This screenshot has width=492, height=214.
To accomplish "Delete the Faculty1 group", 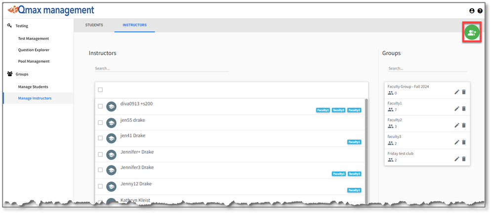I will pyautogui.click(x=464, y=108).
